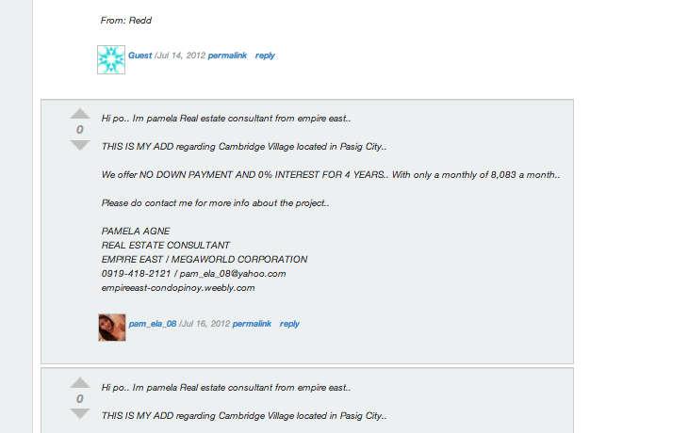Downvote the first pam_ela_08 comment
The width and height of the screenshot is (688, 433).
click(80, 146)
